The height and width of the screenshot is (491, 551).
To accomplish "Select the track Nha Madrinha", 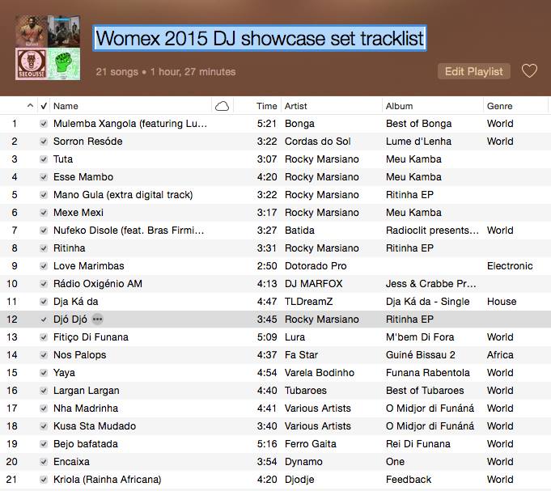I will pos(86,408).
